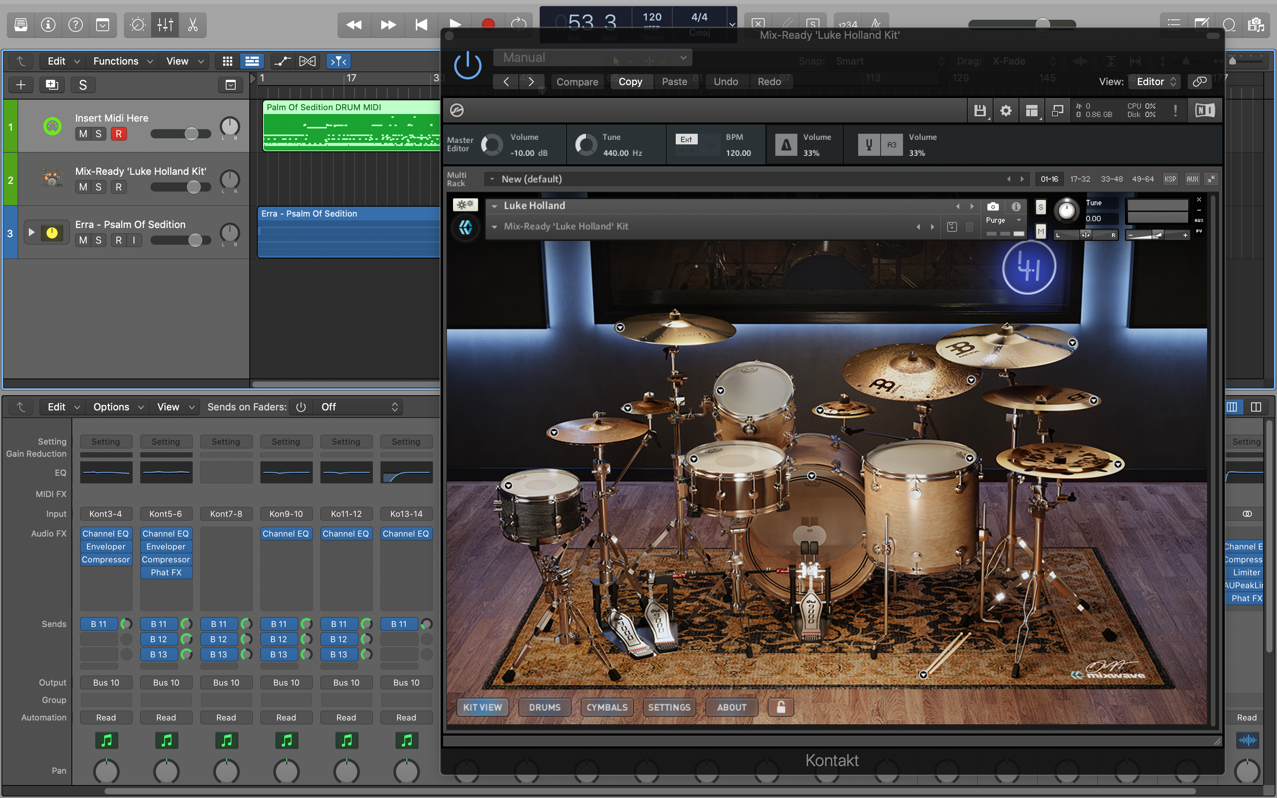Mute the Insert Midi Here track

tap(83, 134)
